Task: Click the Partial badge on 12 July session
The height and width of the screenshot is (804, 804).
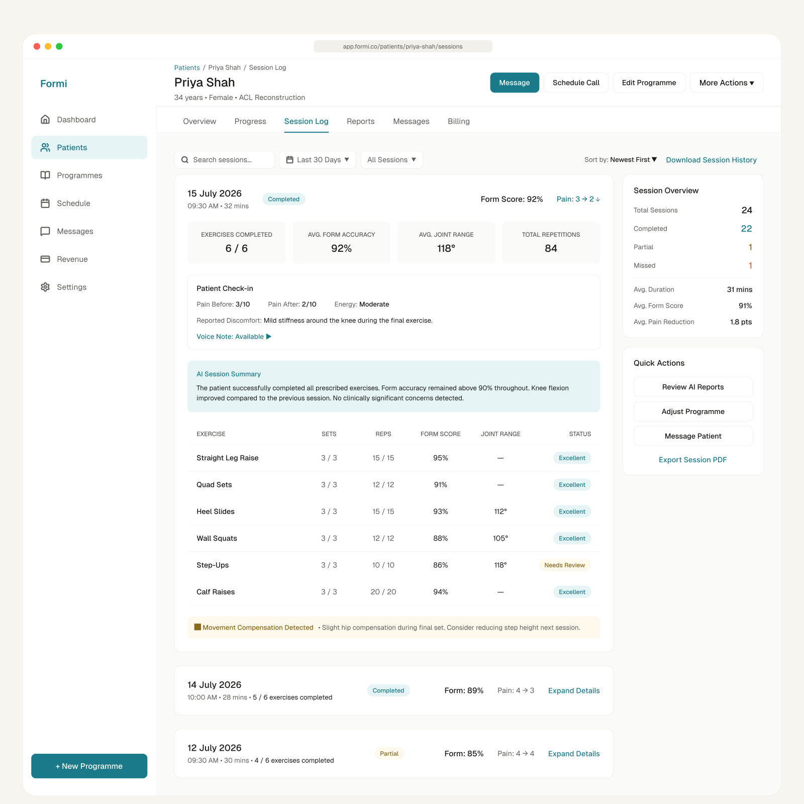Action: [x=389, y=754]
